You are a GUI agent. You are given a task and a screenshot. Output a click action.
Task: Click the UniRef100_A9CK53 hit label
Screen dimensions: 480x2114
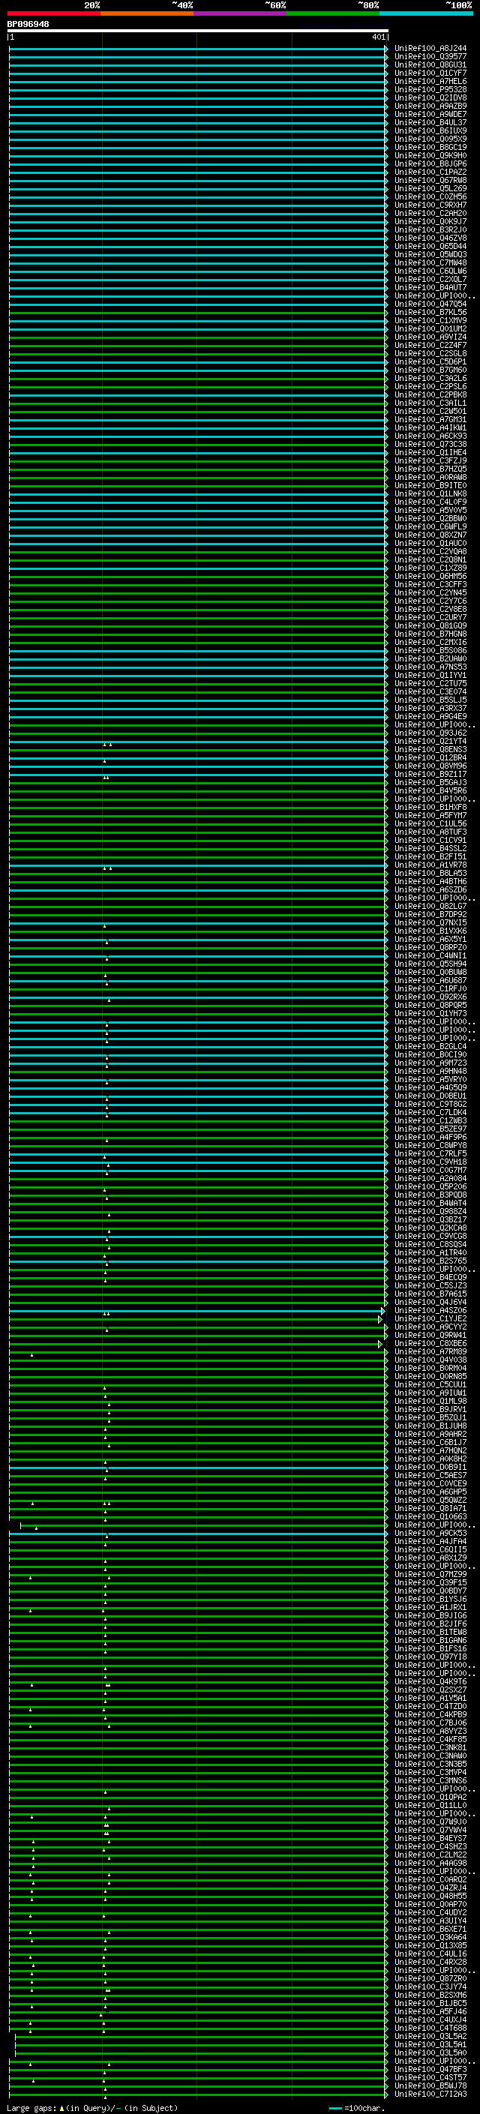click(430, 1533)
